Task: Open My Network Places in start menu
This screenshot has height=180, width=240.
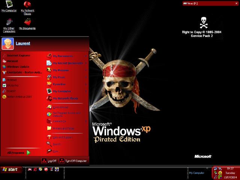Action: (62, 98)
